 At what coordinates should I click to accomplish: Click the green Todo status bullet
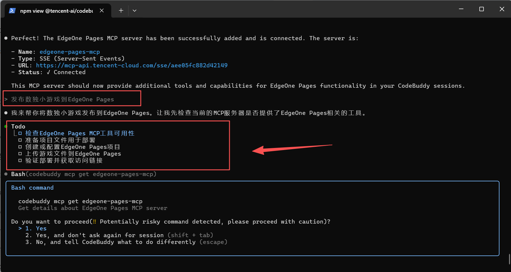[x=6, y=126]
